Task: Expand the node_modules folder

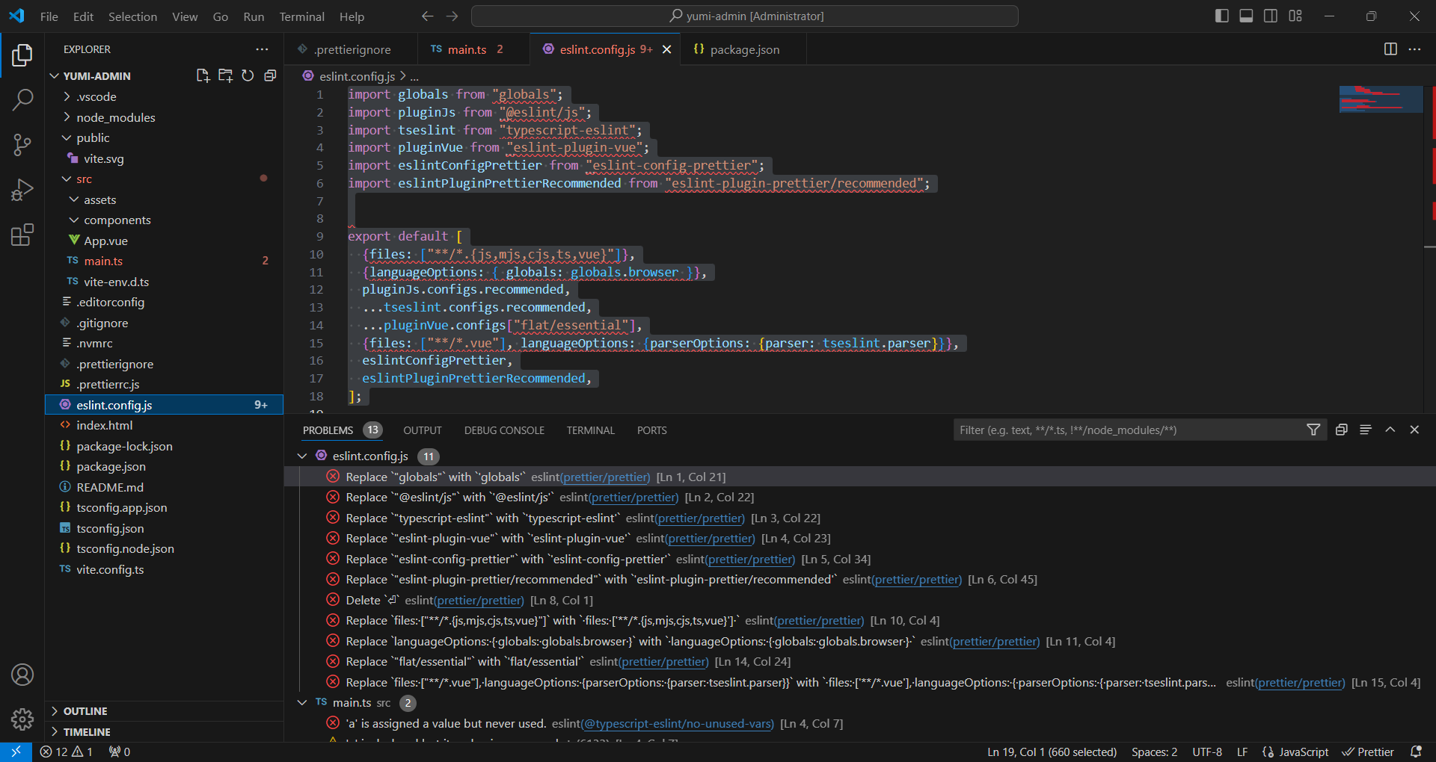Action: [x=67, y=117]
